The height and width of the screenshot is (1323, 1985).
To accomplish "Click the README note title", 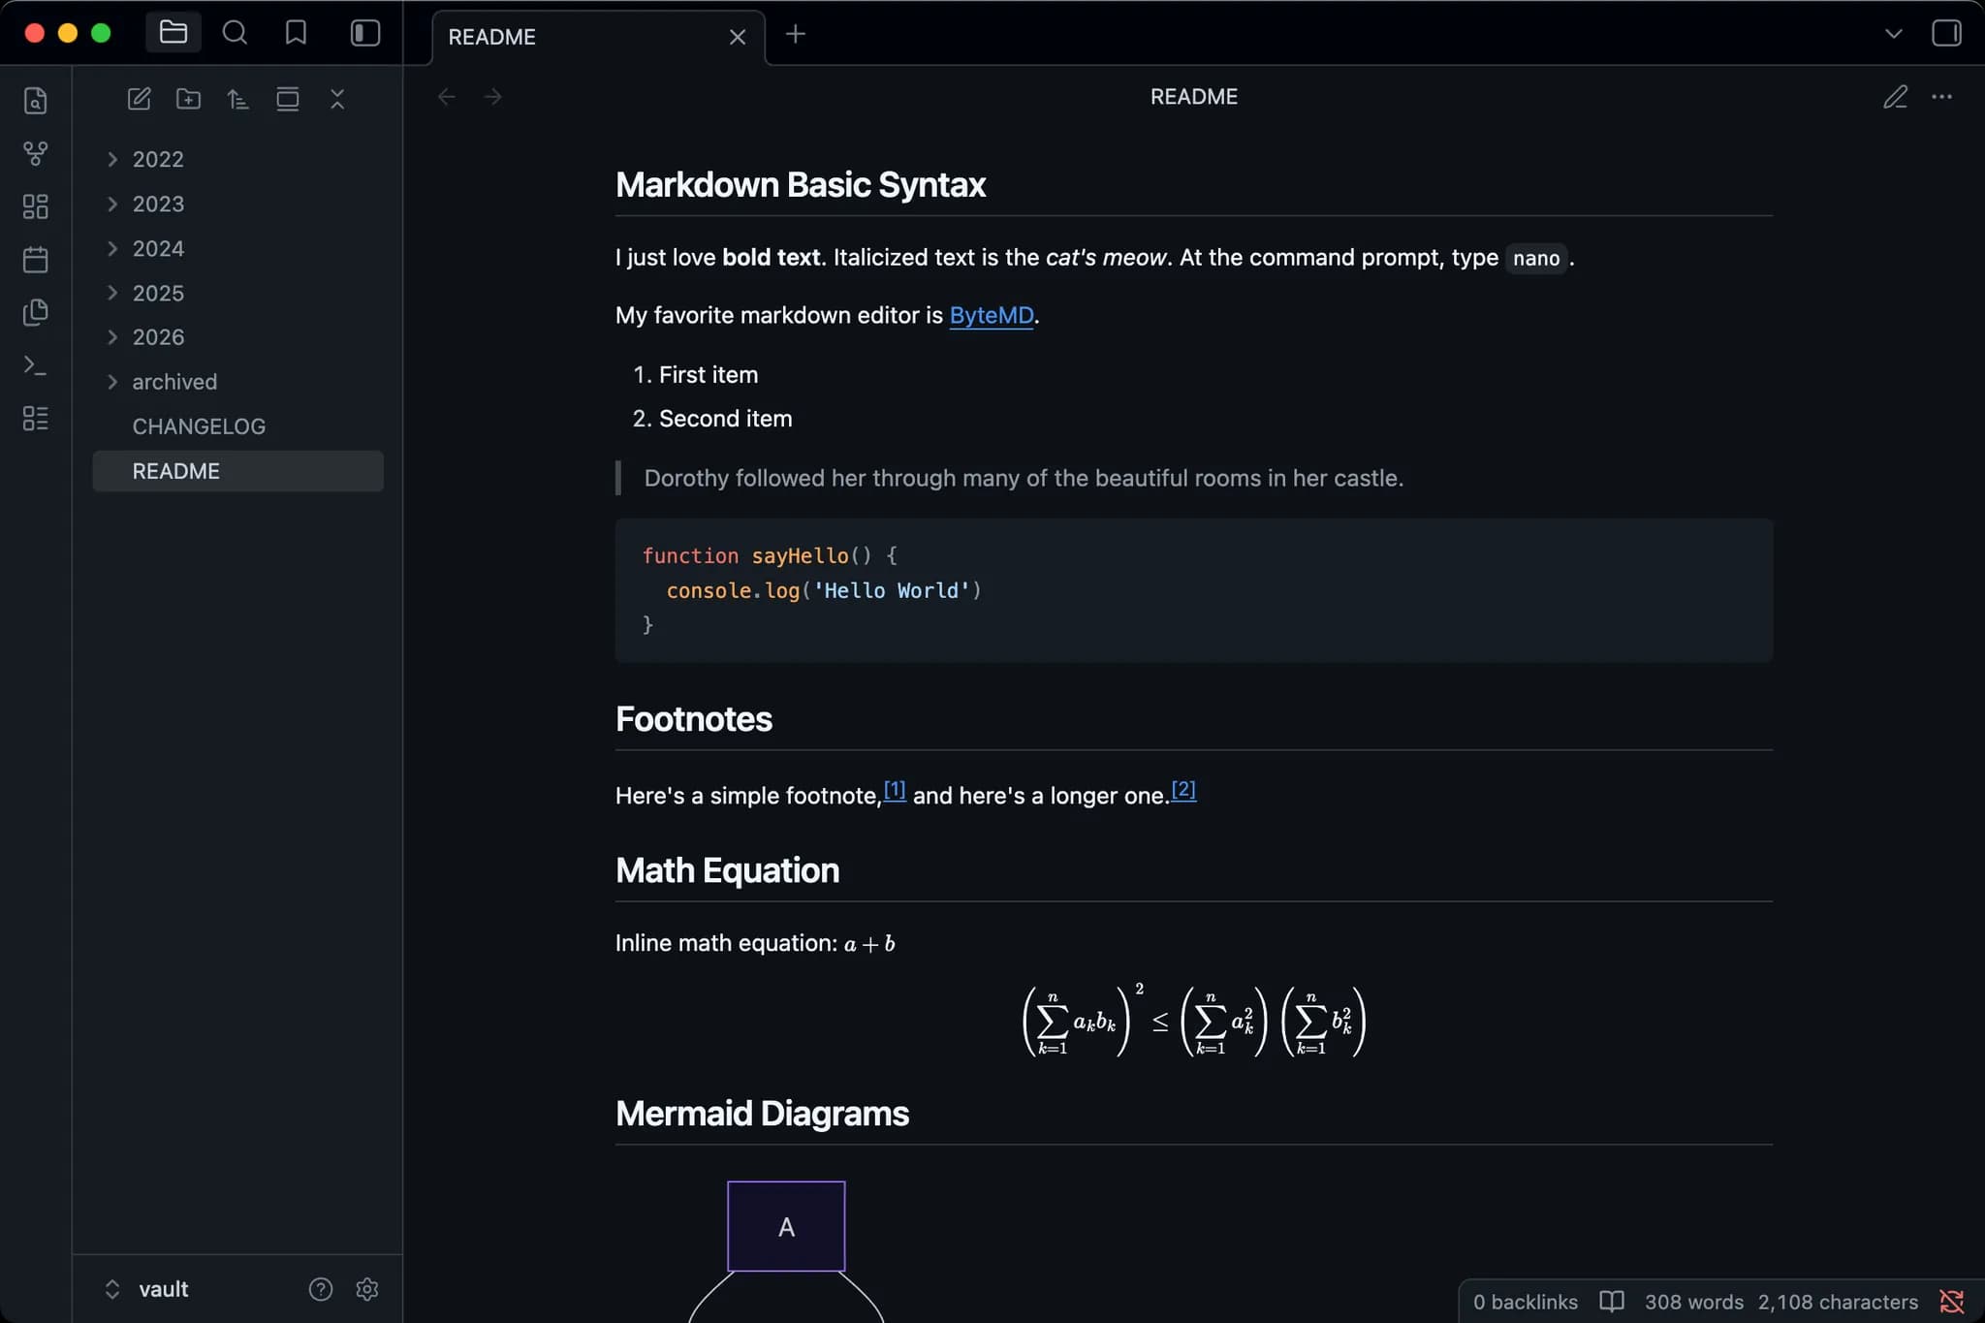I will tap(1194, 97).
